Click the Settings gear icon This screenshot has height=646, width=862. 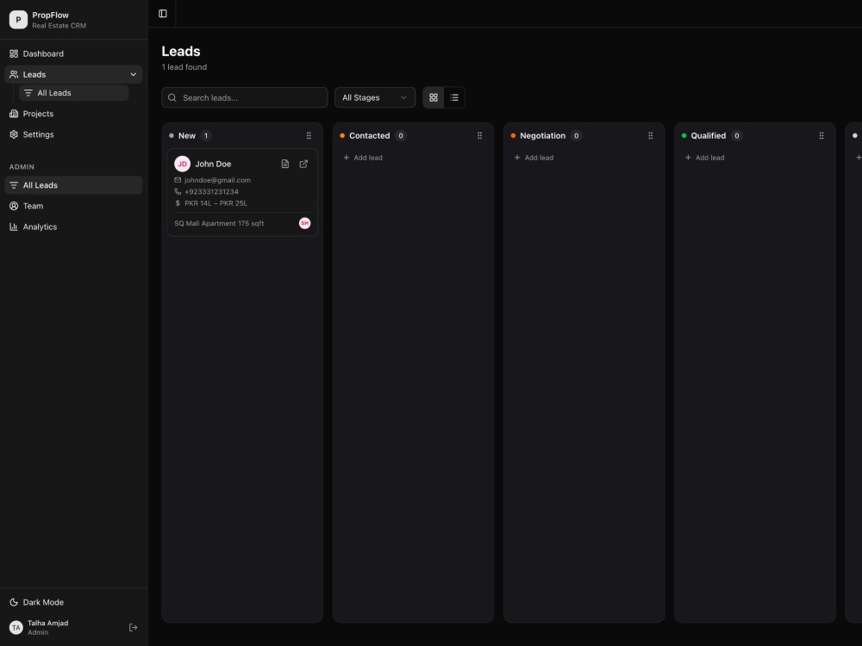pyautogui.click(x=14, y=134)
